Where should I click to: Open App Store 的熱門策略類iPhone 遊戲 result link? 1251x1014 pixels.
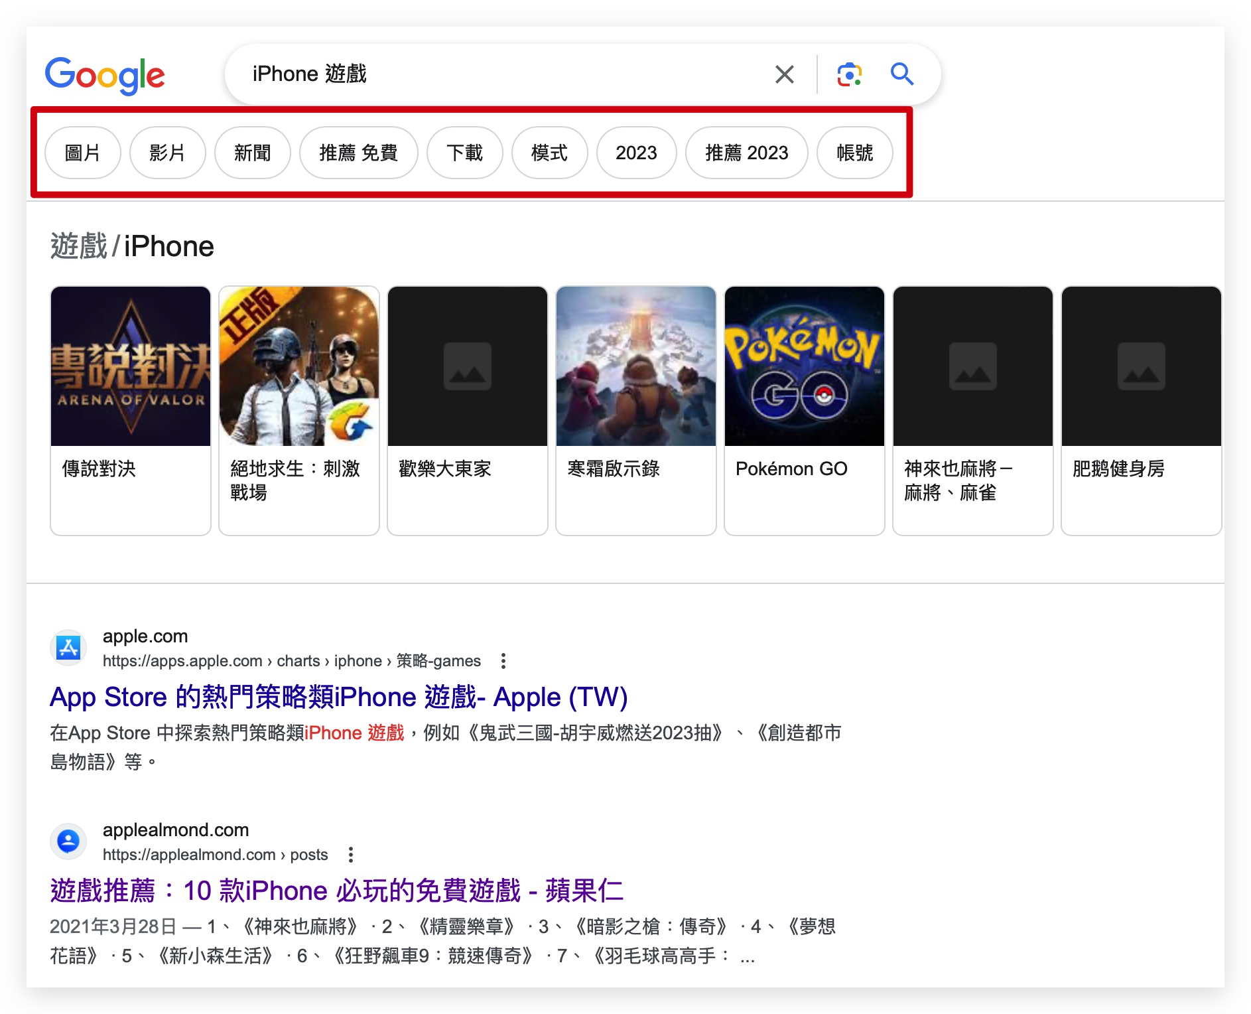pyautogui.click(x=339, y=697)
